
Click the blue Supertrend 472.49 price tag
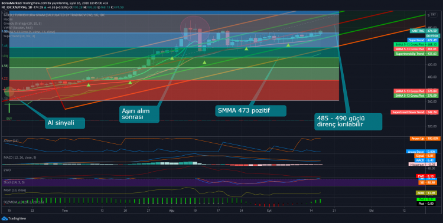click(x=423, y=40)
